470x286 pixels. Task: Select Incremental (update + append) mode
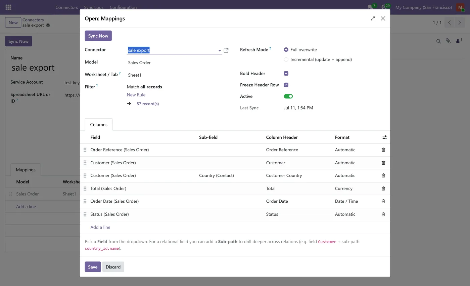tap(286, 59)
